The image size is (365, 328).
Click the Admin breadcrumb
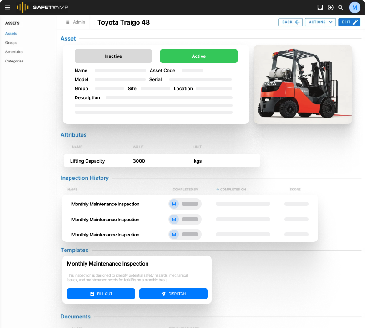coord(79,22)
